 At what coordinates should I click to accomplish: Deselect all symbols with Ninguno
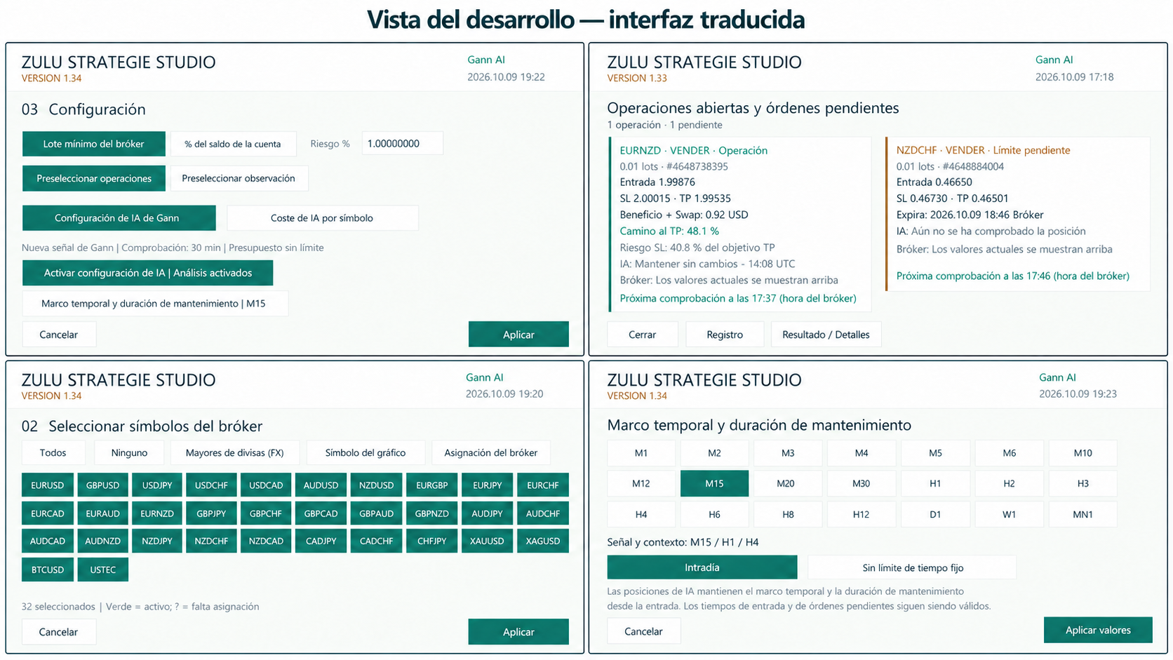coord(129,453)
